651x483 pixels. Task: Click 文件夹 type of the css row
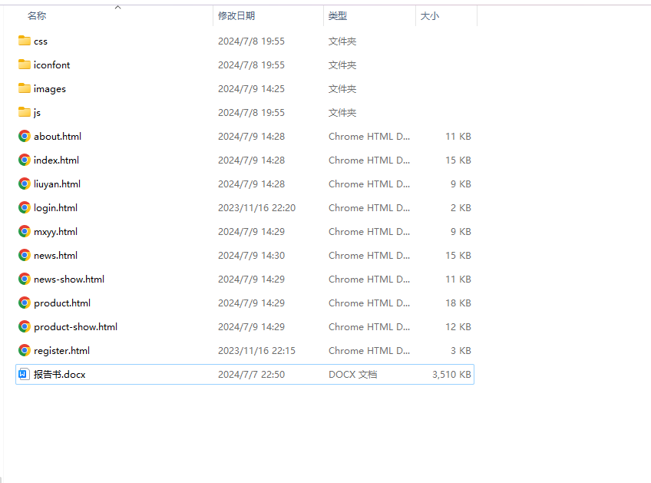pos(342,41)
